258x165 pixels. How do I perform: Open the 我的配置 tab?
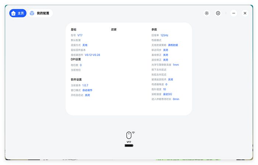pyautogui.click(x=41, y=13)
